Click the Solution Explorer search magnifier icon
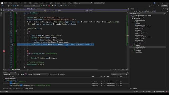The image size is (169, 95). pos(164,13)
